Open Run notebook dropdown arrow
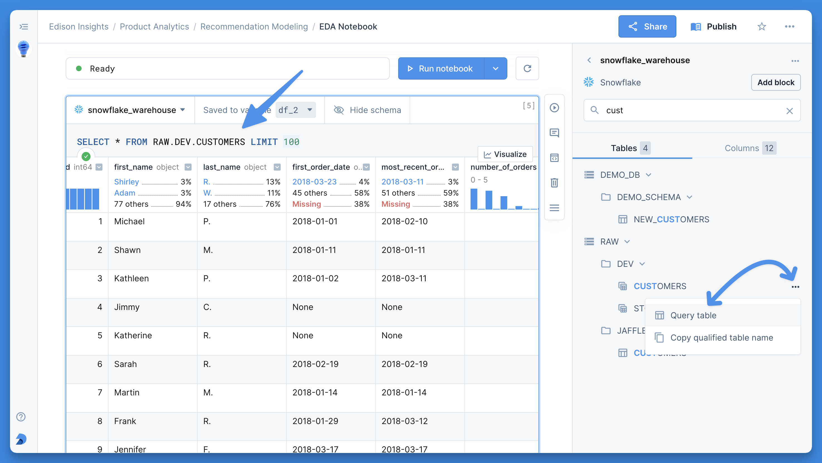 [x=495, y=68]
